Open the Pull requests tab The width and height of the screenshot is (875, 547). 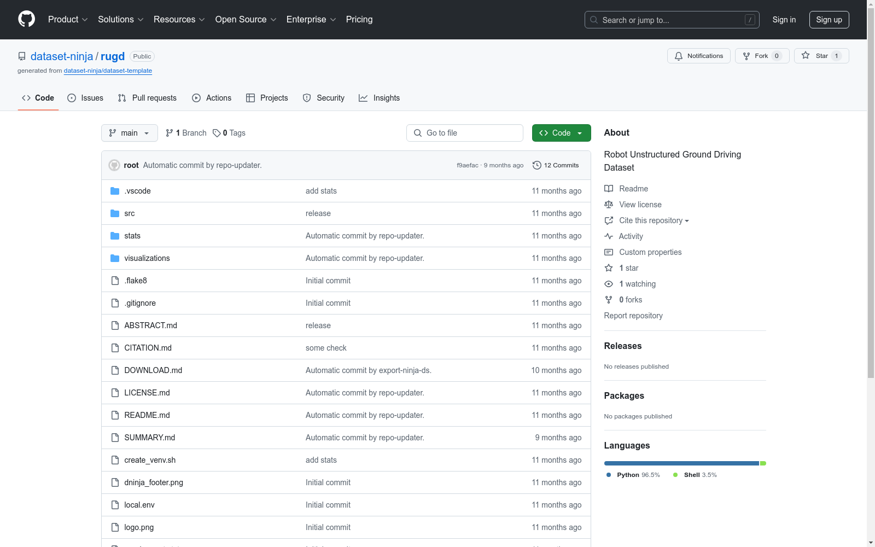[147, 98]
